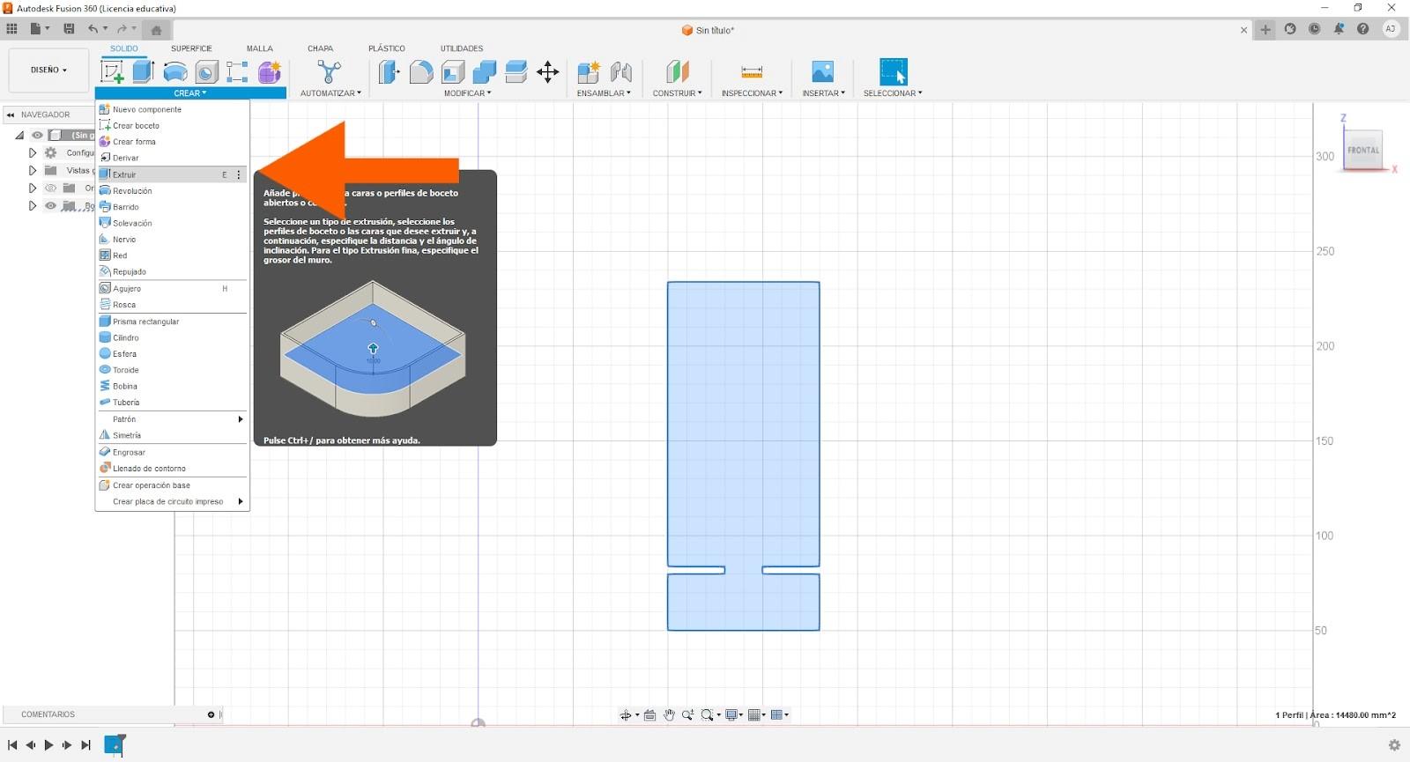Select the Press Pull tool icon
1410x762 pixels.
pyautogui.click(x=389, y=71)
